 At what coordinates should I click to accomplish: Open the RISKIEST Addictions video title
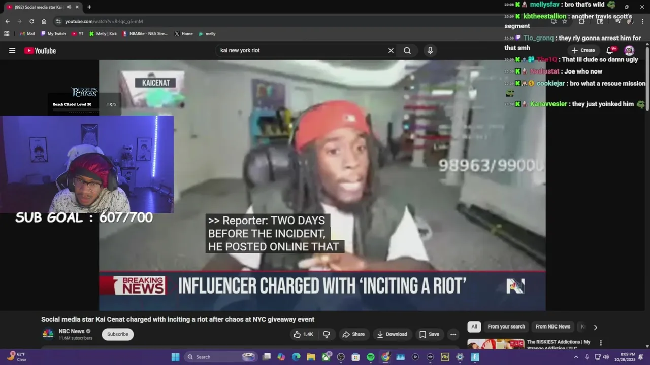[559, 344]
